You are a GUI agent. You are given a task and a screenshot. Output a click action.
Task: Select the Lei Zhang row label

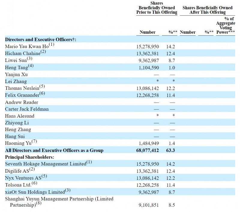click(x=16, y=81)
